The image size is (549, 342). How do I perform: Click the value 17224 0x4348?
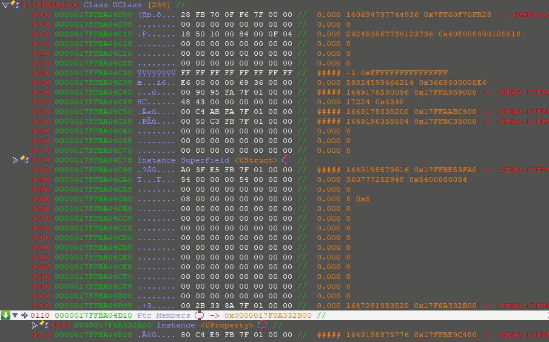click(x=375, y=102)
